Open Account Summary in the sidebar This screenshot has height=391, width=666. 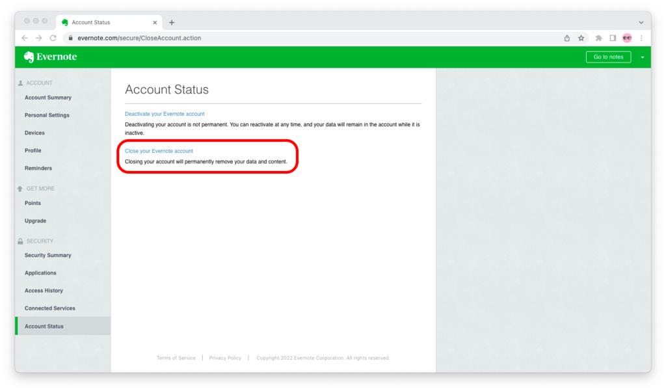click(48, 98)
